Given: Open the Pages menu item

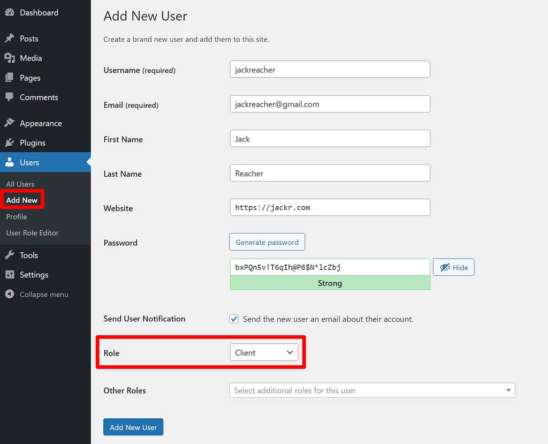Looking at the screenshot, I should [45, 77].
